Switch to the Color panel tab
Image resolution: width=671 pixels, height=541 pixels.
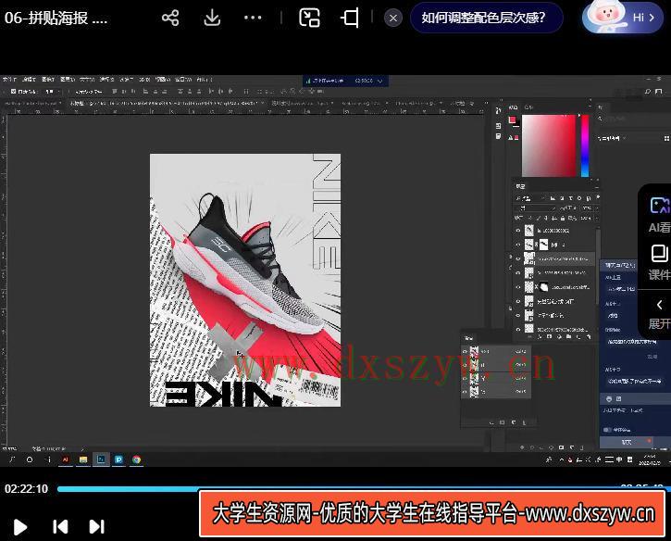pyautogui.click(x=513, y=107)
